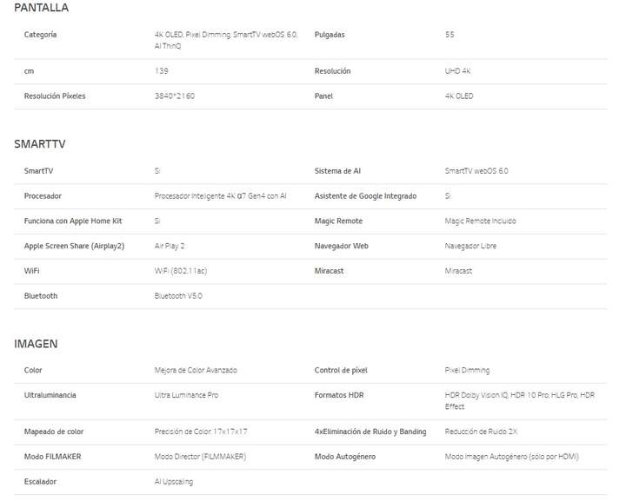Click the Modo Director (FILMMAKER) value
Image resolution: width=626 pixels, height=501 pixels.
(200, 457)
